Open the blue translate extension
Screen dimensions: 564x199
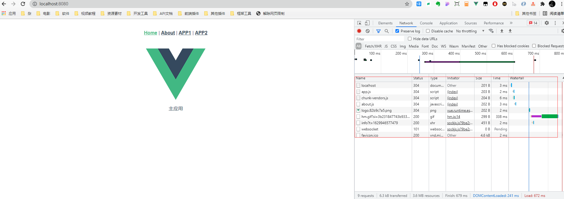[x=419, y=4]
